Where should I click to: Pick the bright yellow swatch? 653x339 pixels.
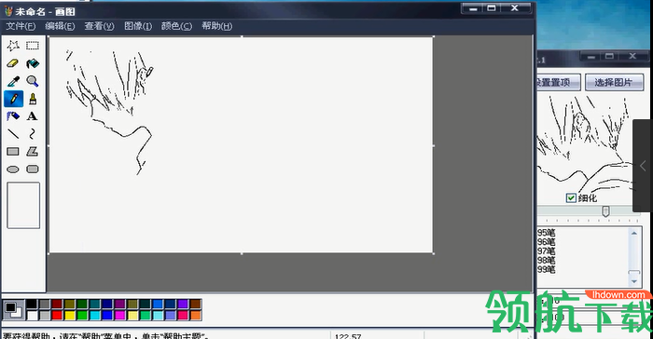pyautogui.click(x=70, y=316)
